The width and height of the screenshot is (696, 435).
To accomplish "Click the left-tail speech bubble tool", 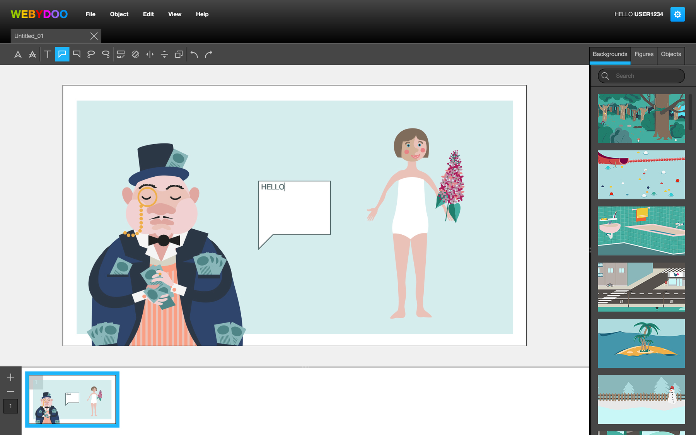I will 62,54.
